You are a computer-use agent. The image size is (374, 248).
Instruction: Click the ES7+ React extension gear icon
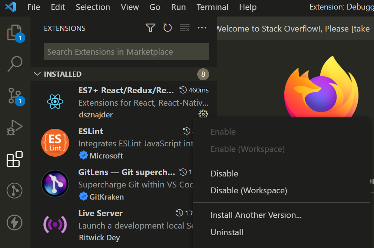[x=203, y=114]
